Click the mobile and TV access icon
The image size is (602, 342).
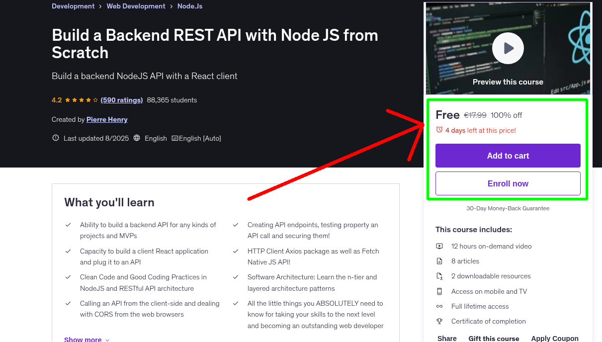click(439, 291)
